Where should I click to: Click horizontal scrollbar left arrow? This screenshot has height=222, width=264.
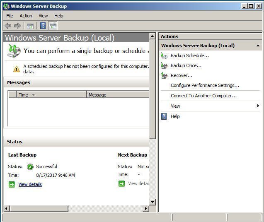coord(6,208)
